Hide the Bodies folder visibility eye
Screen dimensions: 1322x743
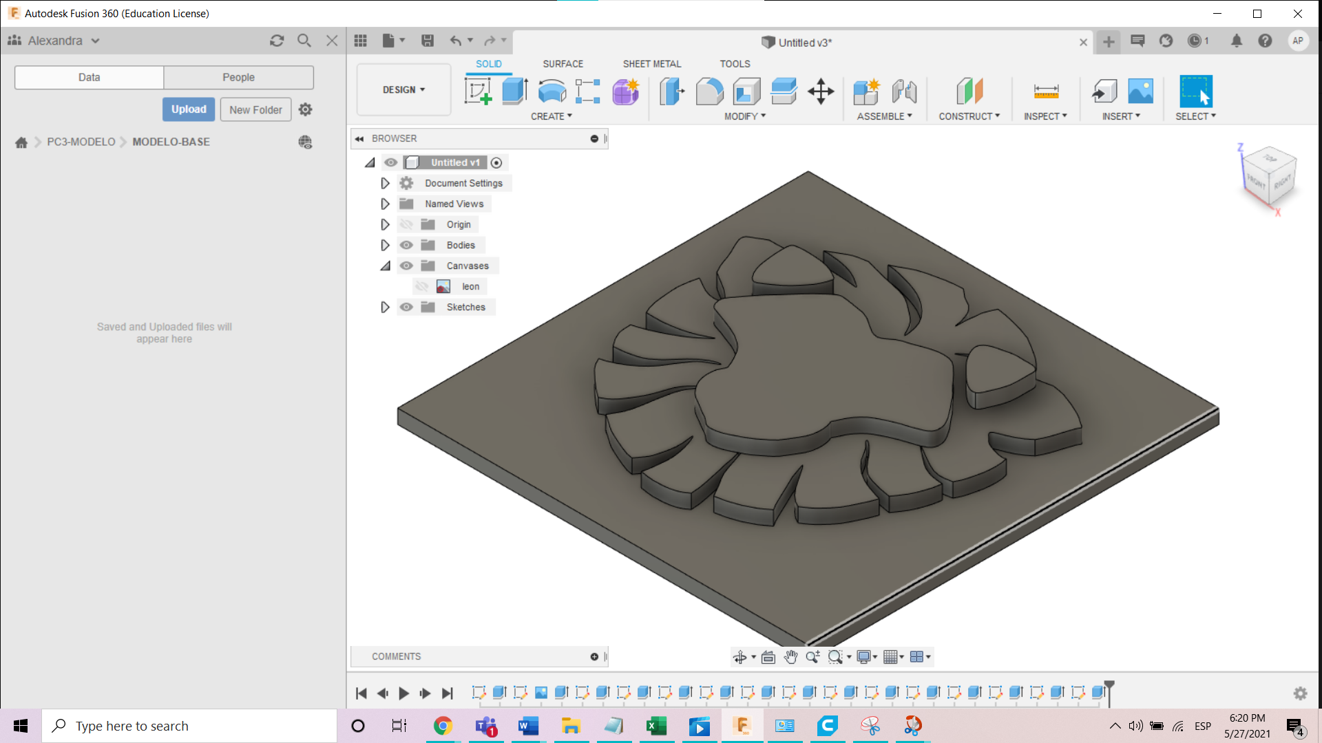[406, 245]
